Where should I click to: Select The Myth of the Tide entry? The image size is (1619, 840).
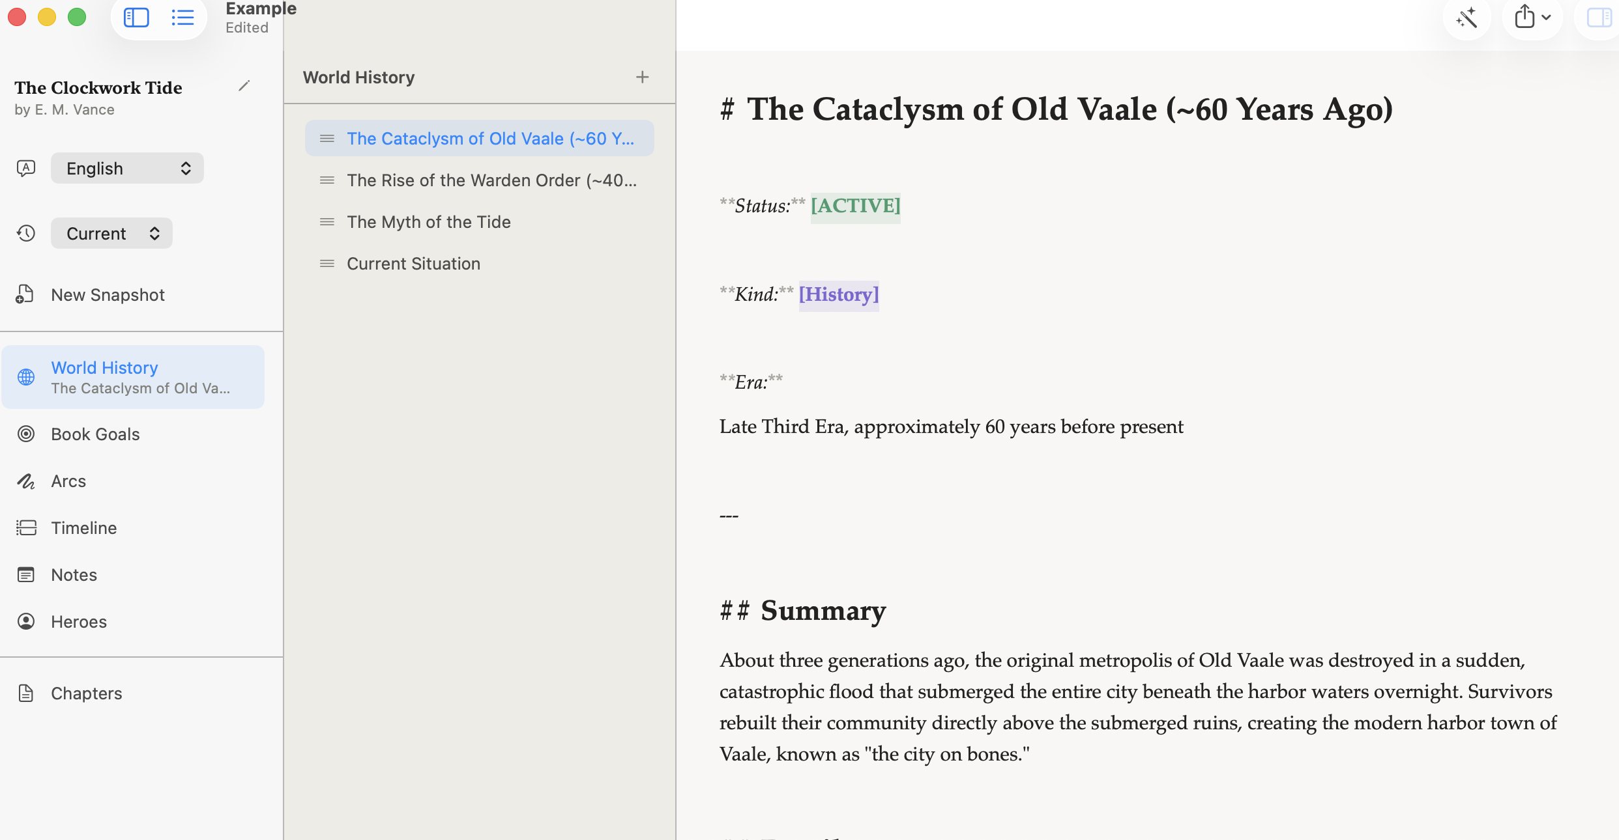tap(480, 221)
